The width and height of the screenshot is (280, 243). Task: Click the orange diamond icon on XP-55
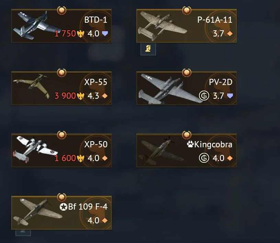pos(105,96)
